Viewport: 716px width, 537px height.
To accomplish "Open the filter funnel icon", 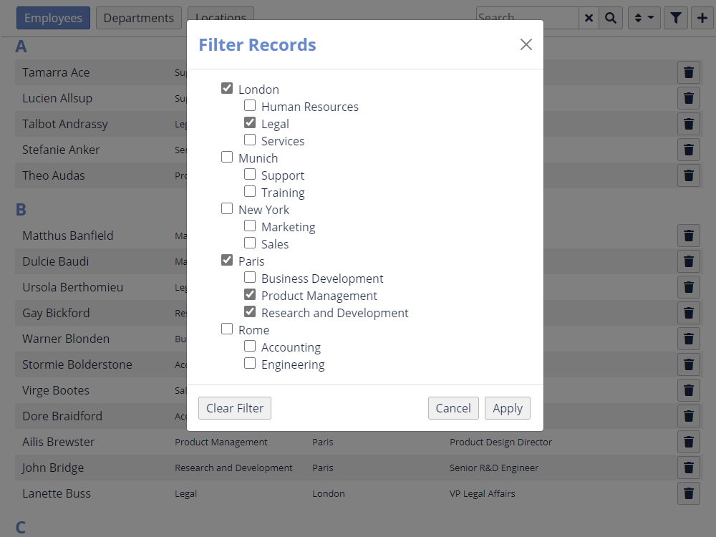I will (x=676, y=18).
